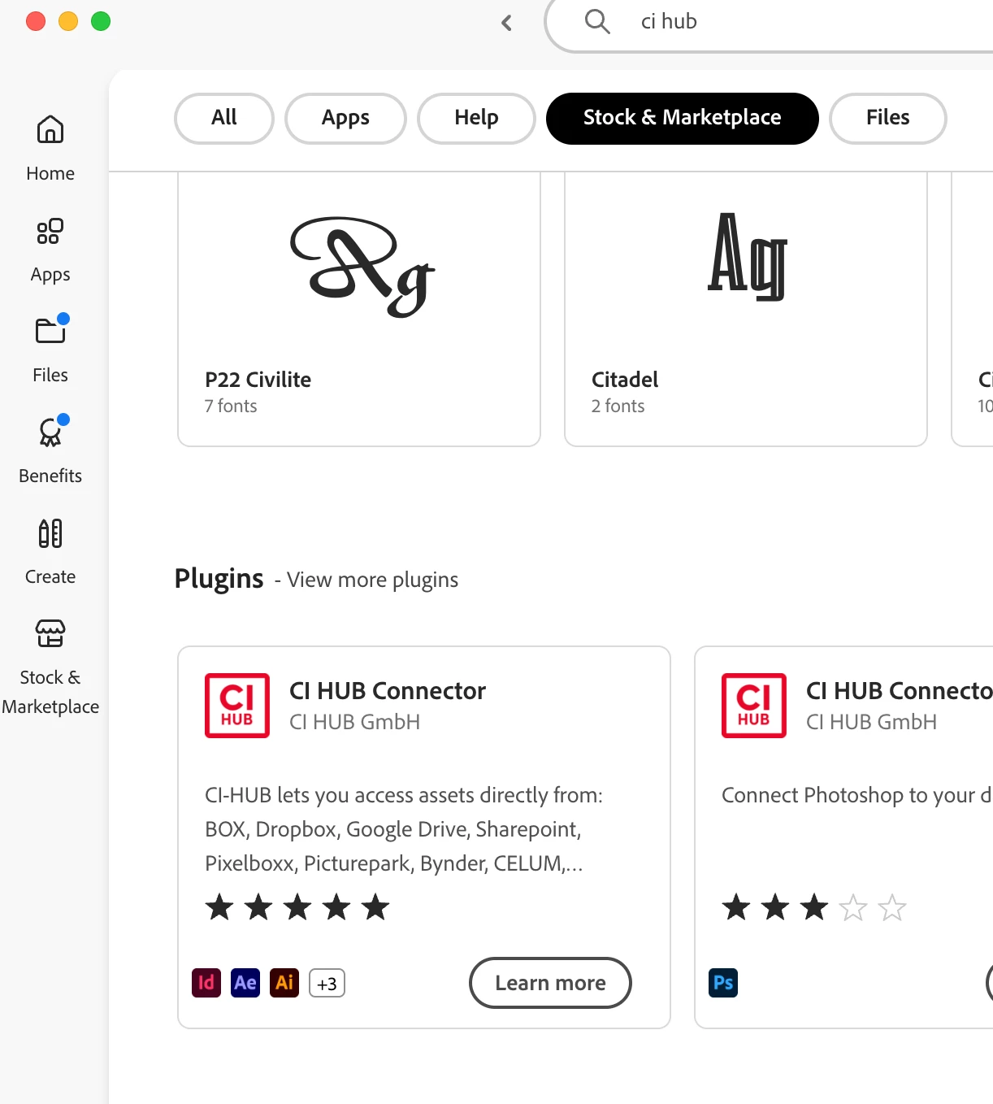Image resolution: width=993 pixels, height=1104 pixels.
Task: Select the Help filter tab
Action: [476, 118]
